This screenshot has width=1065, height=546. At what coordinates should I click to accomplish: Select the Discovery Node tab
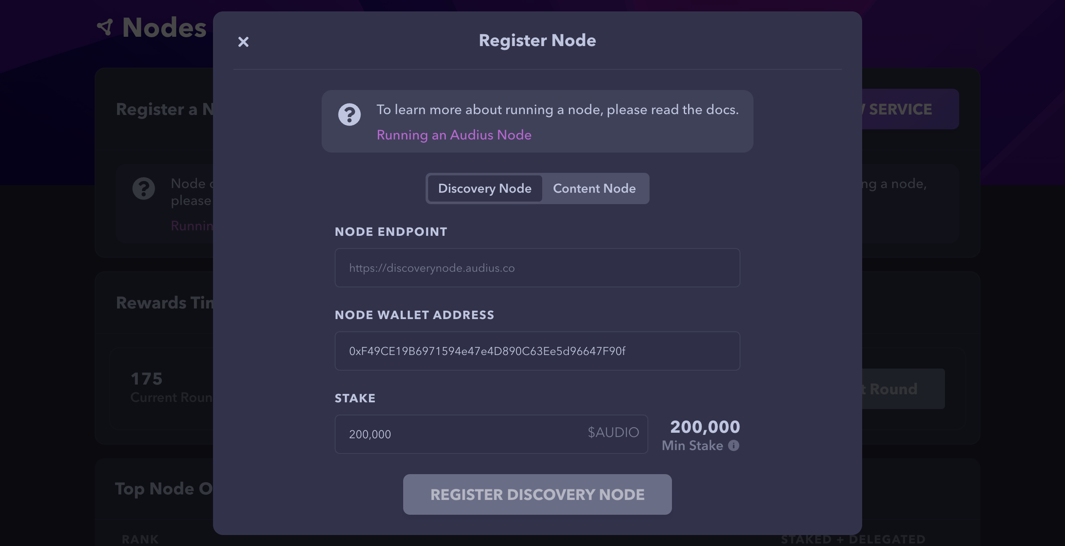click(x=485, y=188)
